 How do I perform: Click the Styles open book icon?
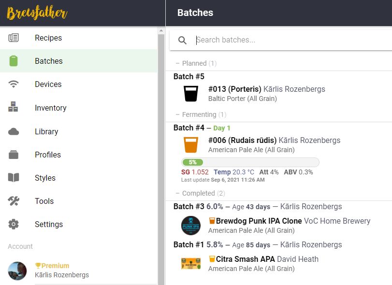pos(14,178)
